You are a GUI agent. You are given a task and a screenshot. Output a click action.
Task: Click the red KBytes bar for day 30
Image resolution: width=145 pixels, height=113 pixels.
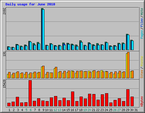132,101
